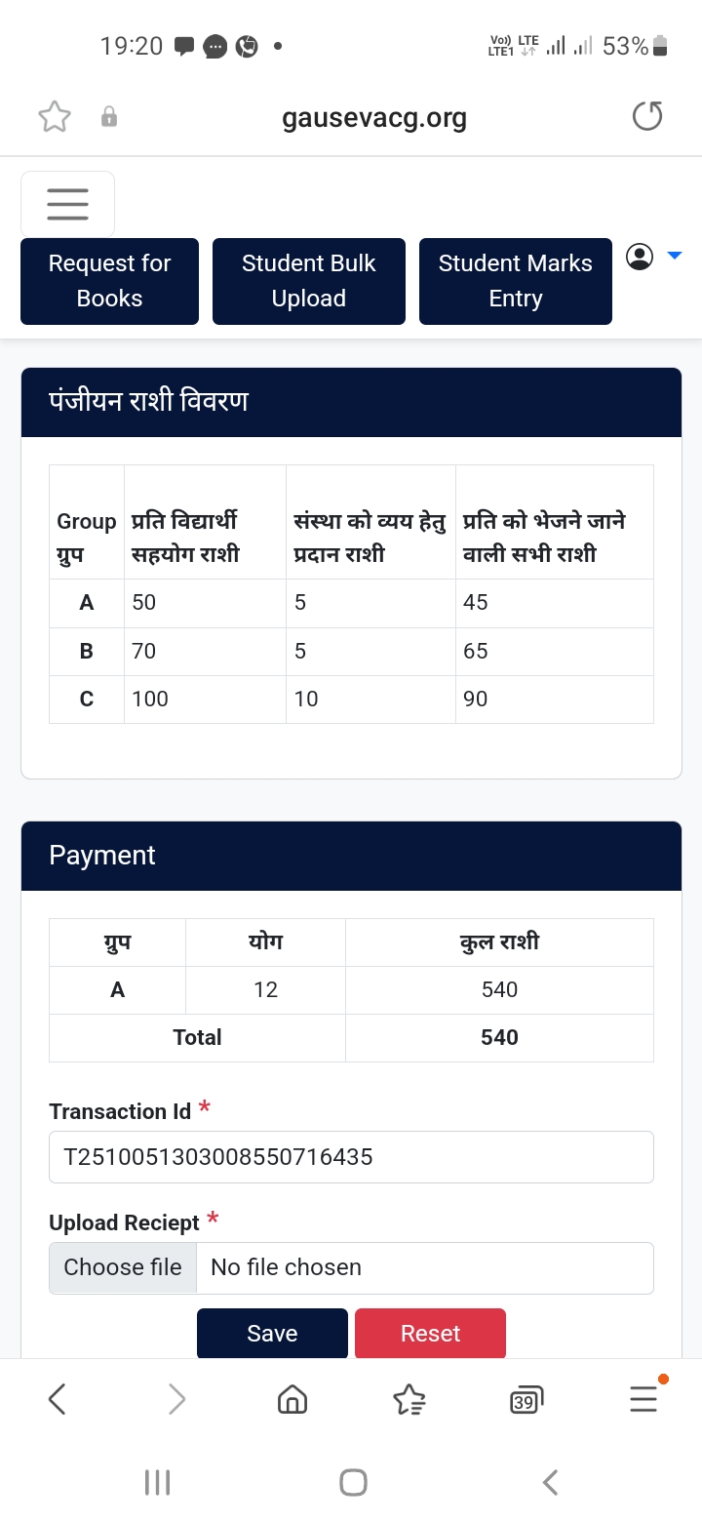This screenshot has width=702, height=1522.
Task: Bookmark page with star icon
Action: click(x=55, y=118)
